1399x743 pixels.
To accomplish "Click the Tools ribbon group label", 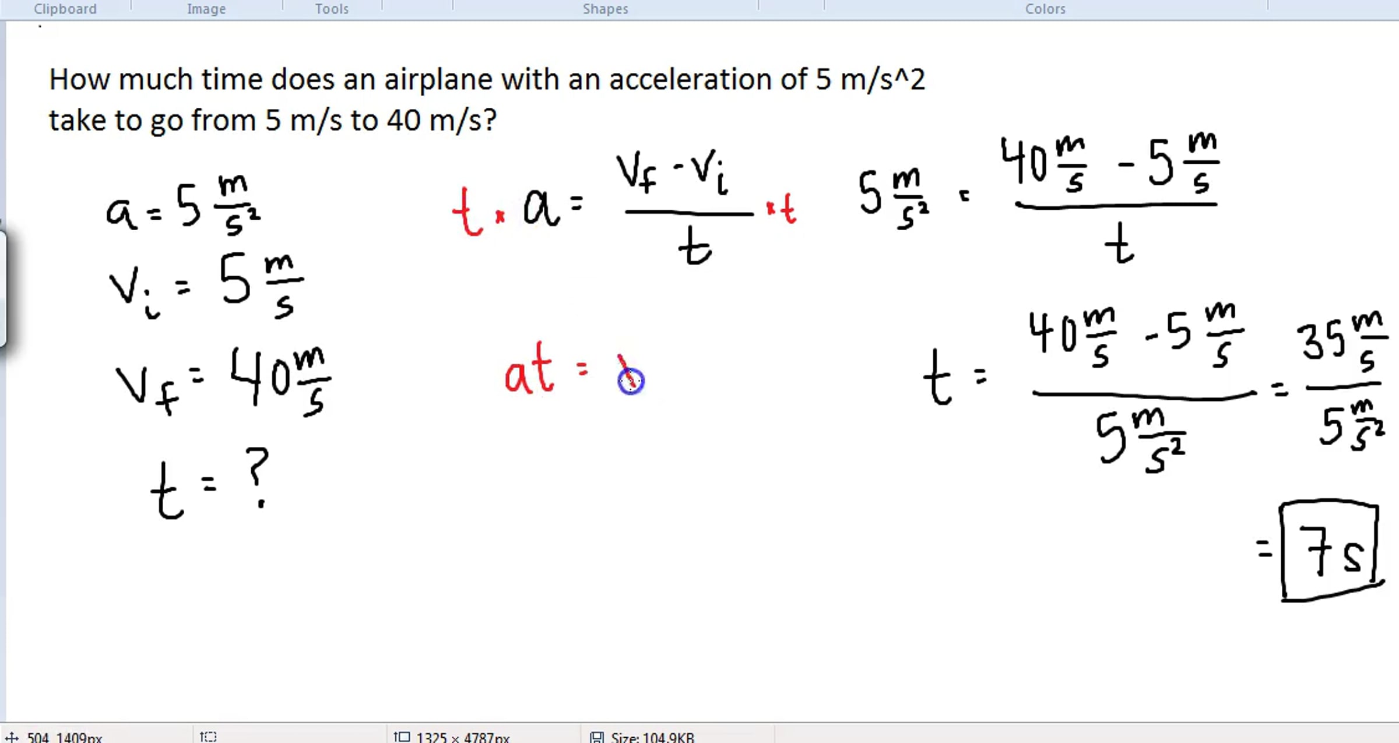I will coord(332,9).
